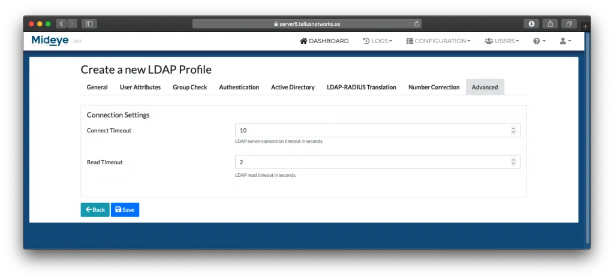
Task: Switch to the Authentication tab
Action: coord(239,87)
